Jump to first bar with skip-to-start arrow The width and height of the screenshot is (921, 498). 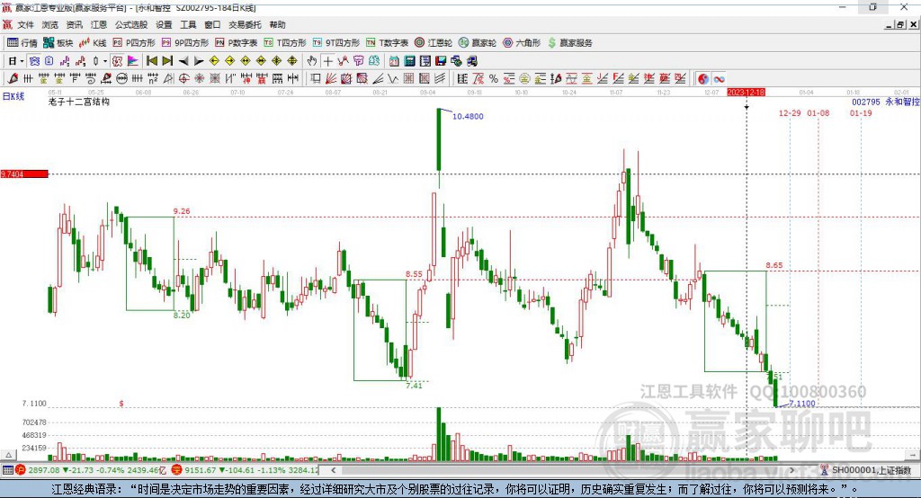click(x=151, y=61)
